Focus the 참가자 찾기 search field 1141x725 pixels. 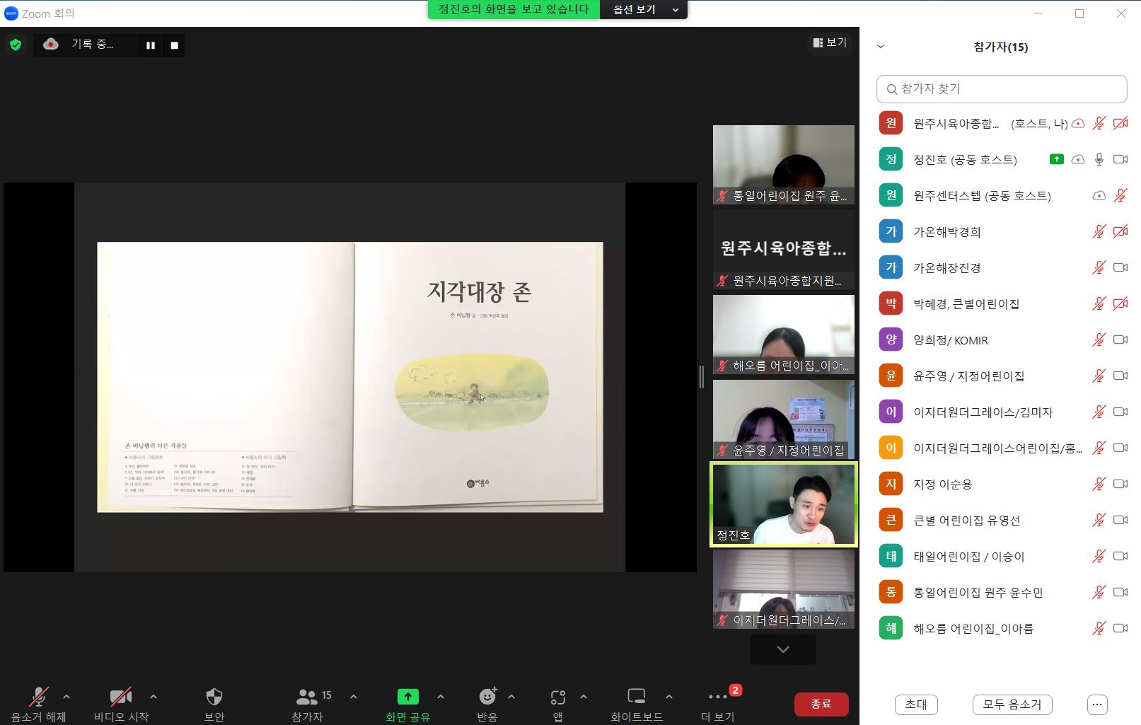(x=1002, y=89)
